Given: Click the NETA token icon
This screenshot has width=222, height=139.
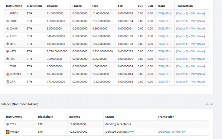Looking at the screenshot, I should click(7, 52).
